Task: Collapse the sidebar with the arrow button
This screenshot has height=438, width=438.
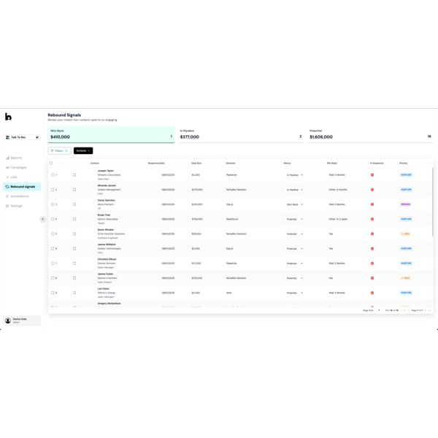Action: (x=42, y=219)
